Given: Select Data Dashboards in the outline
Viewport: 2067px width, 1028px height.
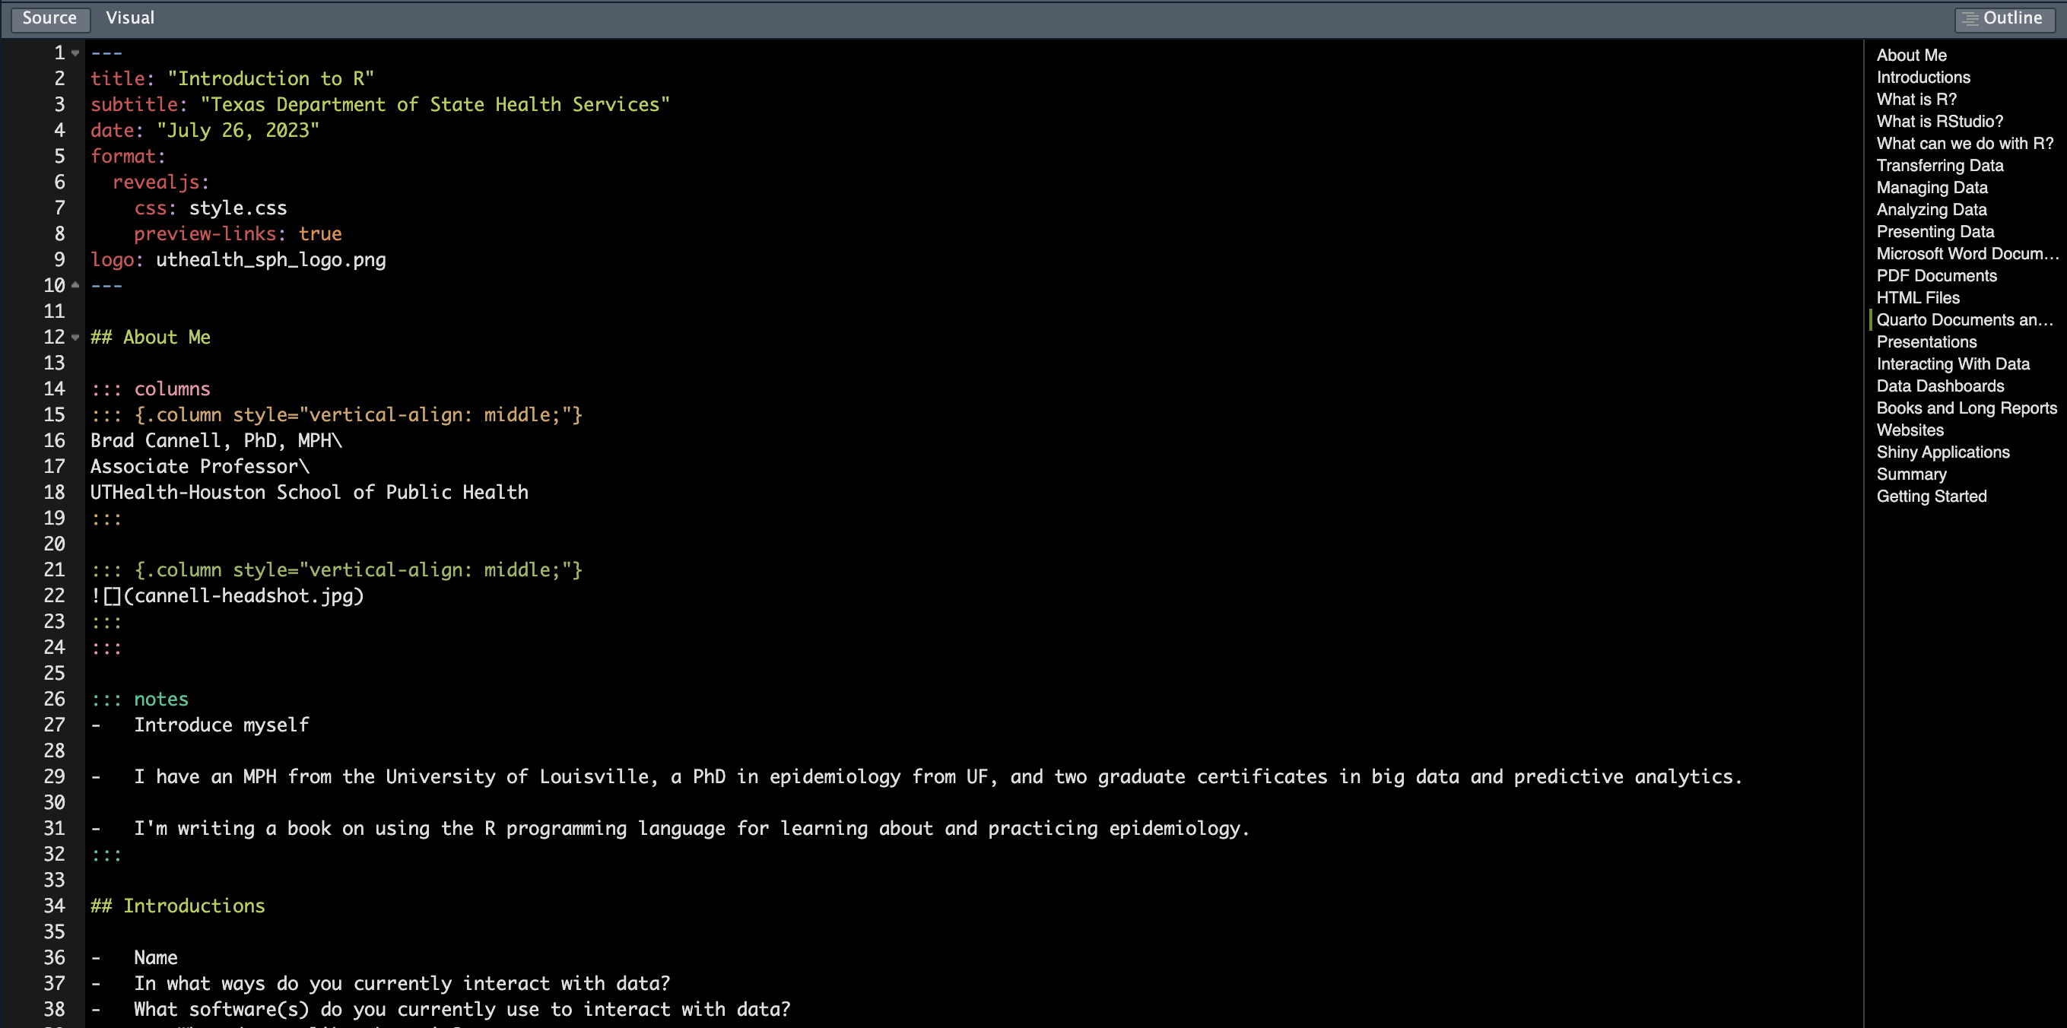Looking at the screenshot, I should point(1939,386).
